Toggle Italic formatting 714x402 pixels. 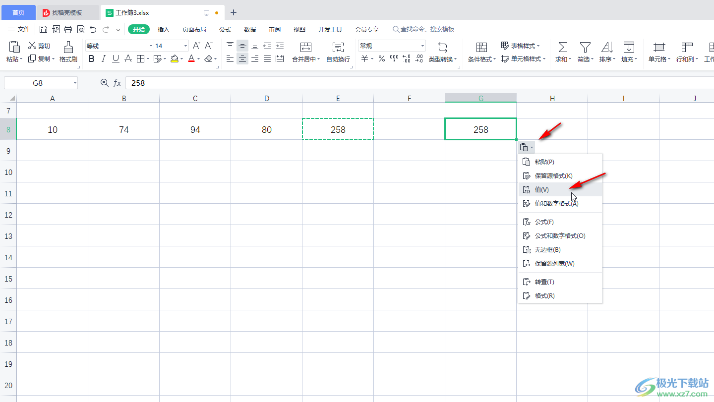click(103, 59)
